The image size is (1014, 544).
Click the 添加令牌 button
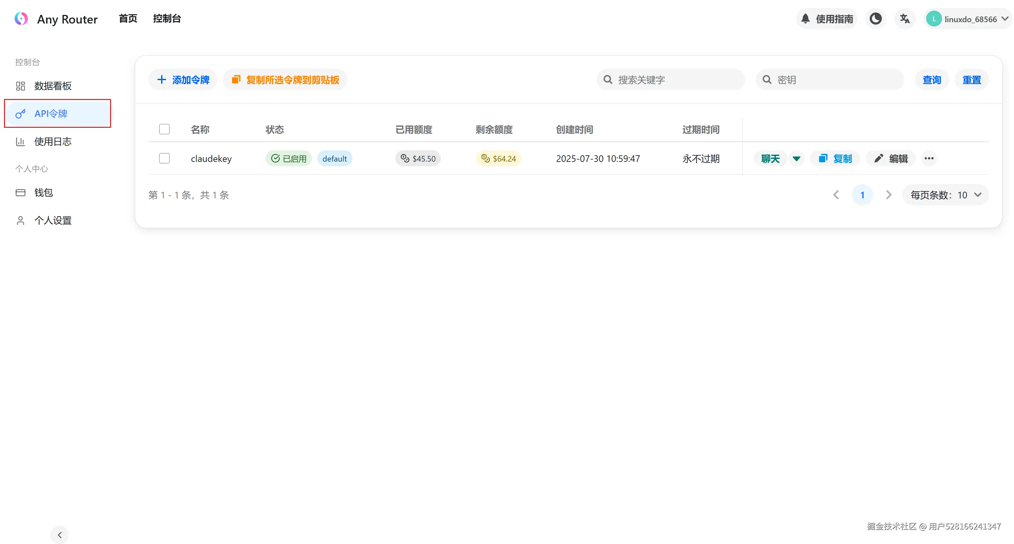click(x=183, y=80)
